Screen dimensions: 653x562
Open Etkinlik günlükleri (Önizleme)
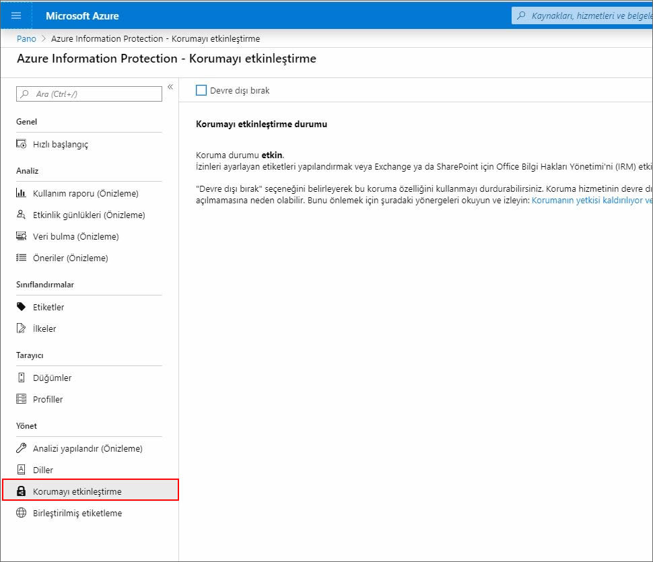pyautogui.click(x=89, y=215)
